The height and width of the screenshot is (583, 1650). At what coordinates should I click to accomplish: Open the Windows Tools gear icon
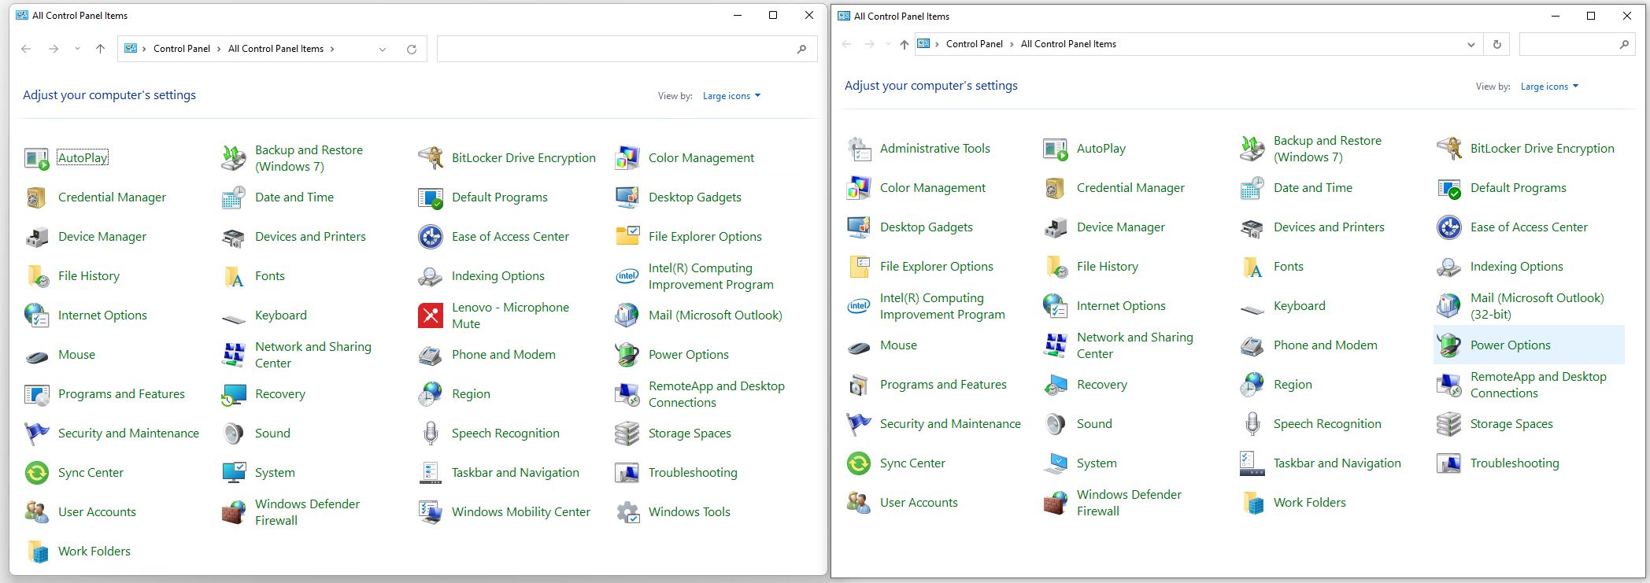point(627,512)
